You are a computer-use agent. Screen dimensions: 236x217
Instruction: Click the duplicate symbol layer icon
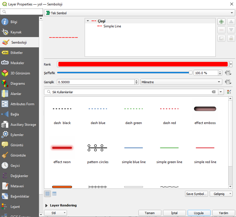221,38
